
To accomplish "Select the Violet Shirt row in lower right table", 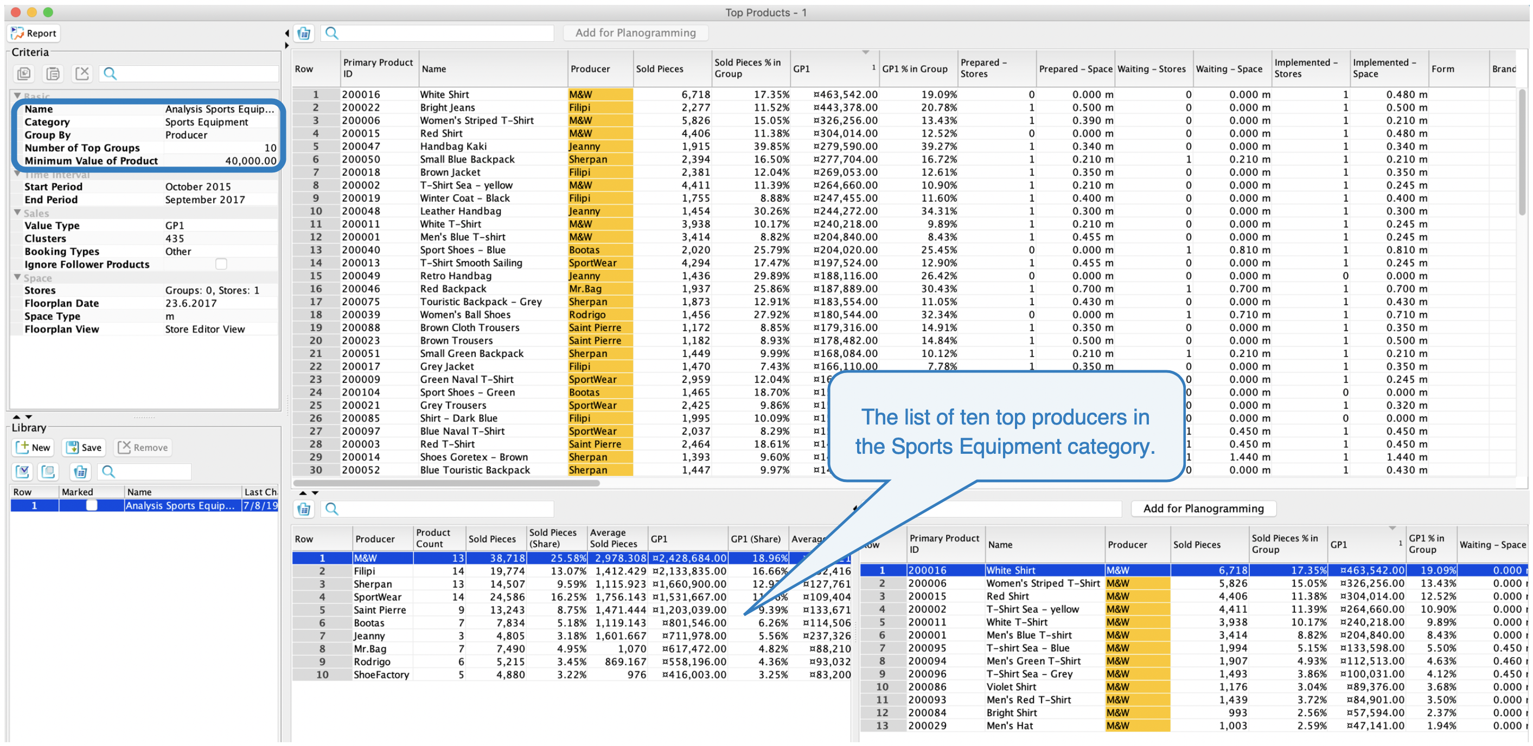I will point(1195,687).
